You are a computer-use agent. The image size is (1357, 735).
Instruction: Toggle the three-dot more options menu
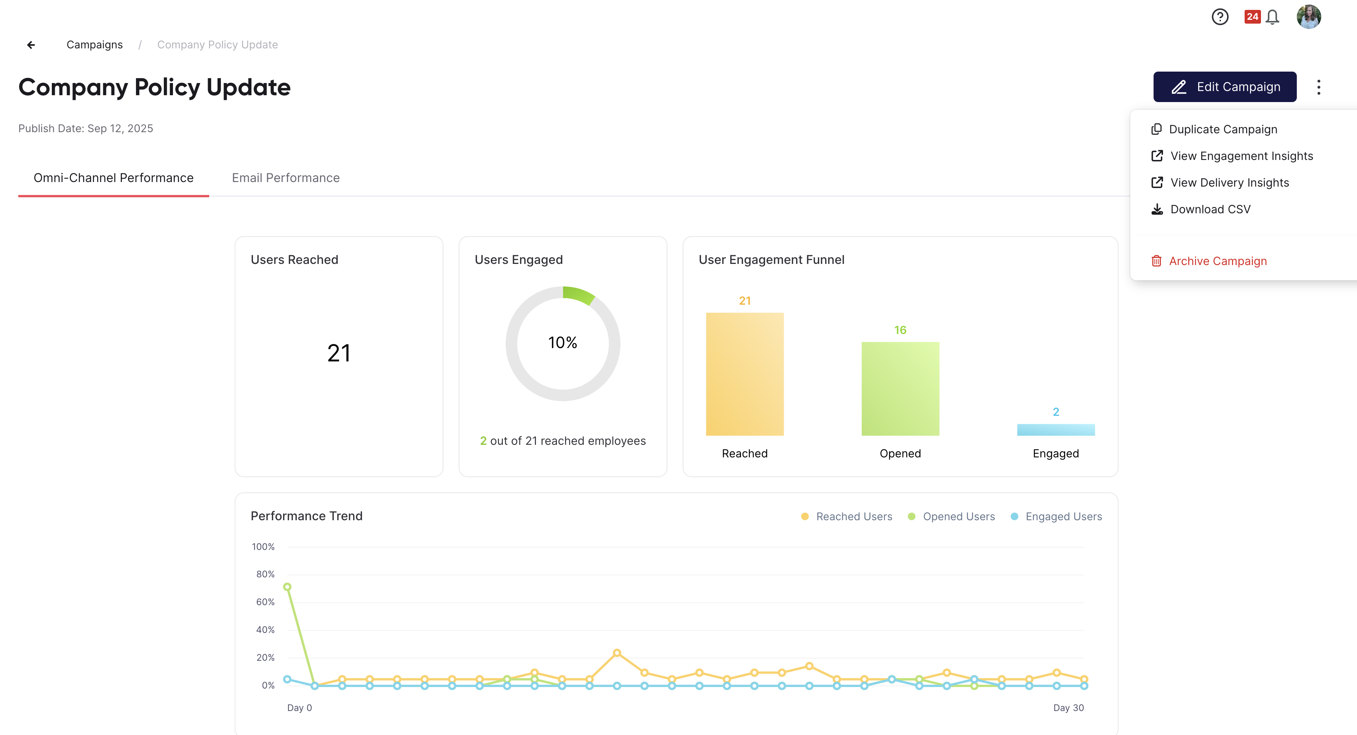(1319, 87)
